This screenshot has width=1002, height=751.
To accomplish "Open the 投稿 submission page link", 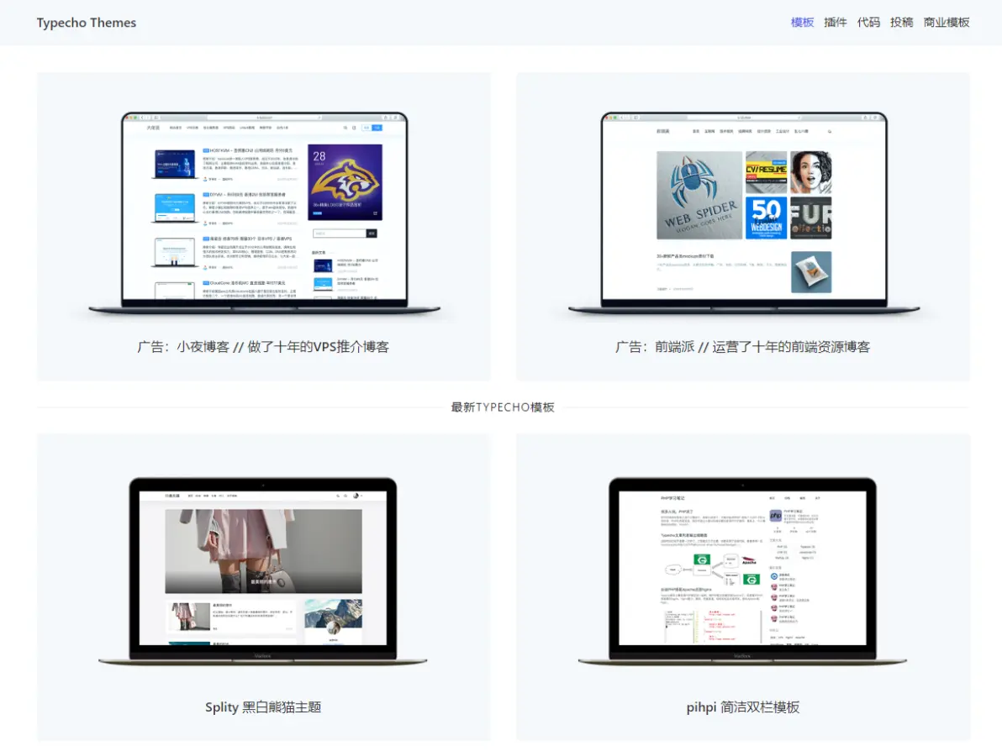I will (x=901, y=23).
